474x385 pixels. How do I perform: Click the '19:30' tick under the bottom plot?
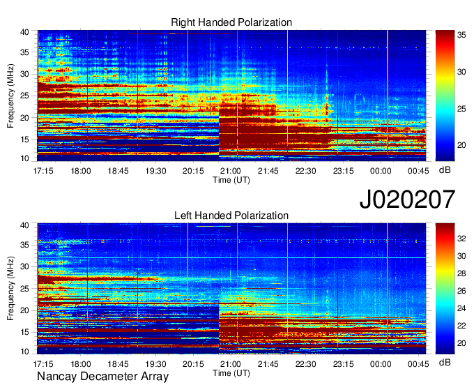tap(155, 364)
